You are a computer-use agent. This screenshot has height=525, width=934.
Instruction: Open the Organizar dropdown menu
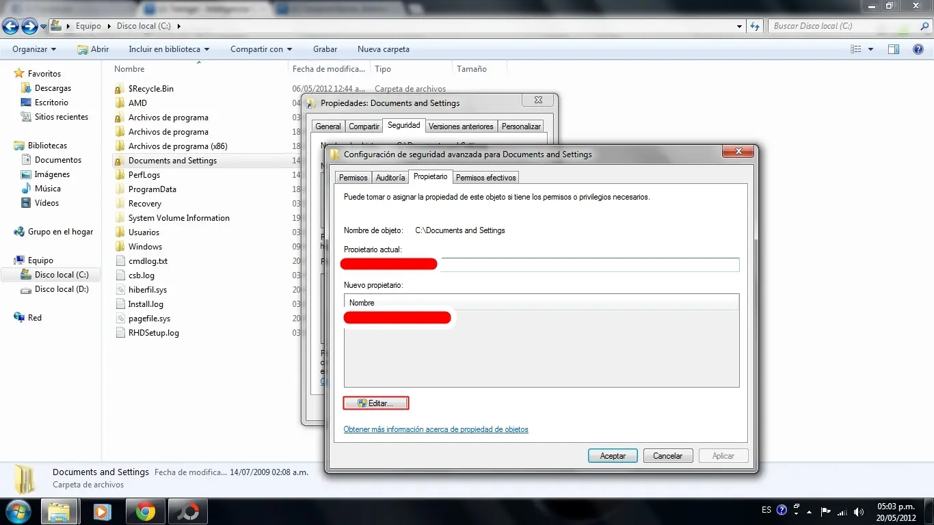point(34,49)
